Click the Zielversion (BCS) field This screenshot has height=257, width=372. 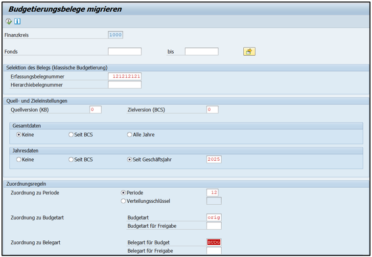click(212, 109)
